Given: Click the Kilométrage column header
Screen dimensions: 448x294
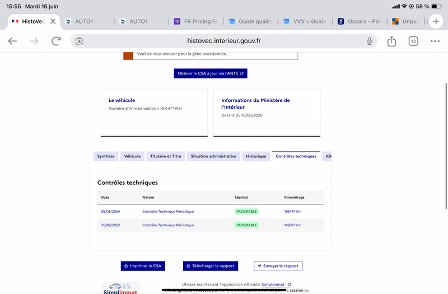Looking at the screenshot, I should pos(295,198).
